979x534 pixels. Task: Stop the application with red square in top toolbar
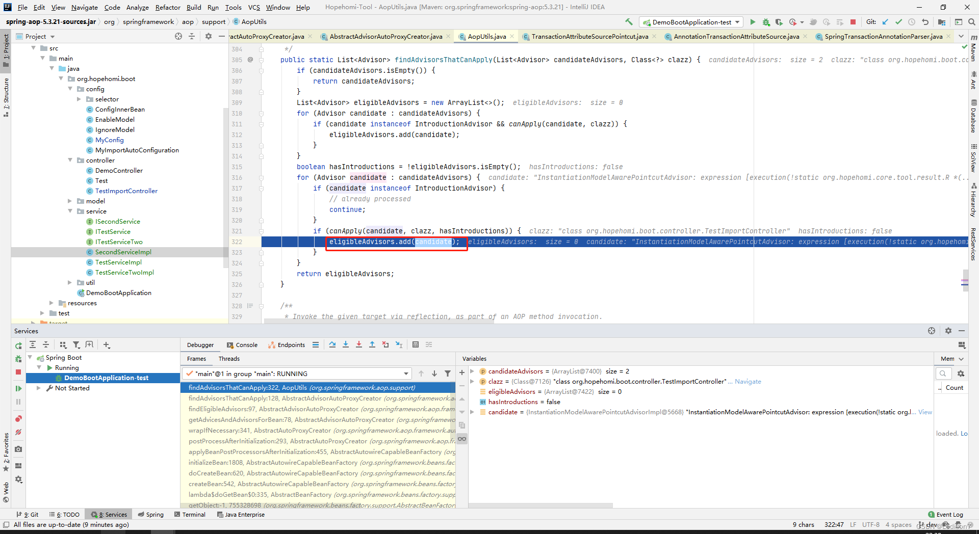point(853,22)
